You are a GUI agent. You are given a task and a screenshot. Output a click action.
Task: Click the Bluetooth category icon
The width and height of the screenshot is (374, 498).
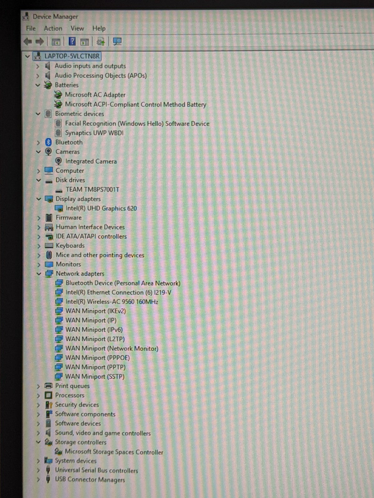48,142
